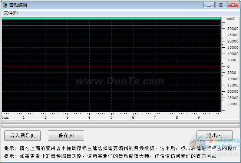Click the red zero line in waveform

[x=111, y=66]
